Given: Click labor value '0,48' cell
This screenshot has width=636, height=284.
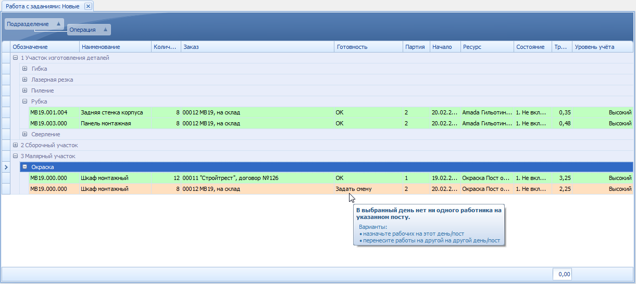Looking at the screenshot, I should click(x=562, y=123).
